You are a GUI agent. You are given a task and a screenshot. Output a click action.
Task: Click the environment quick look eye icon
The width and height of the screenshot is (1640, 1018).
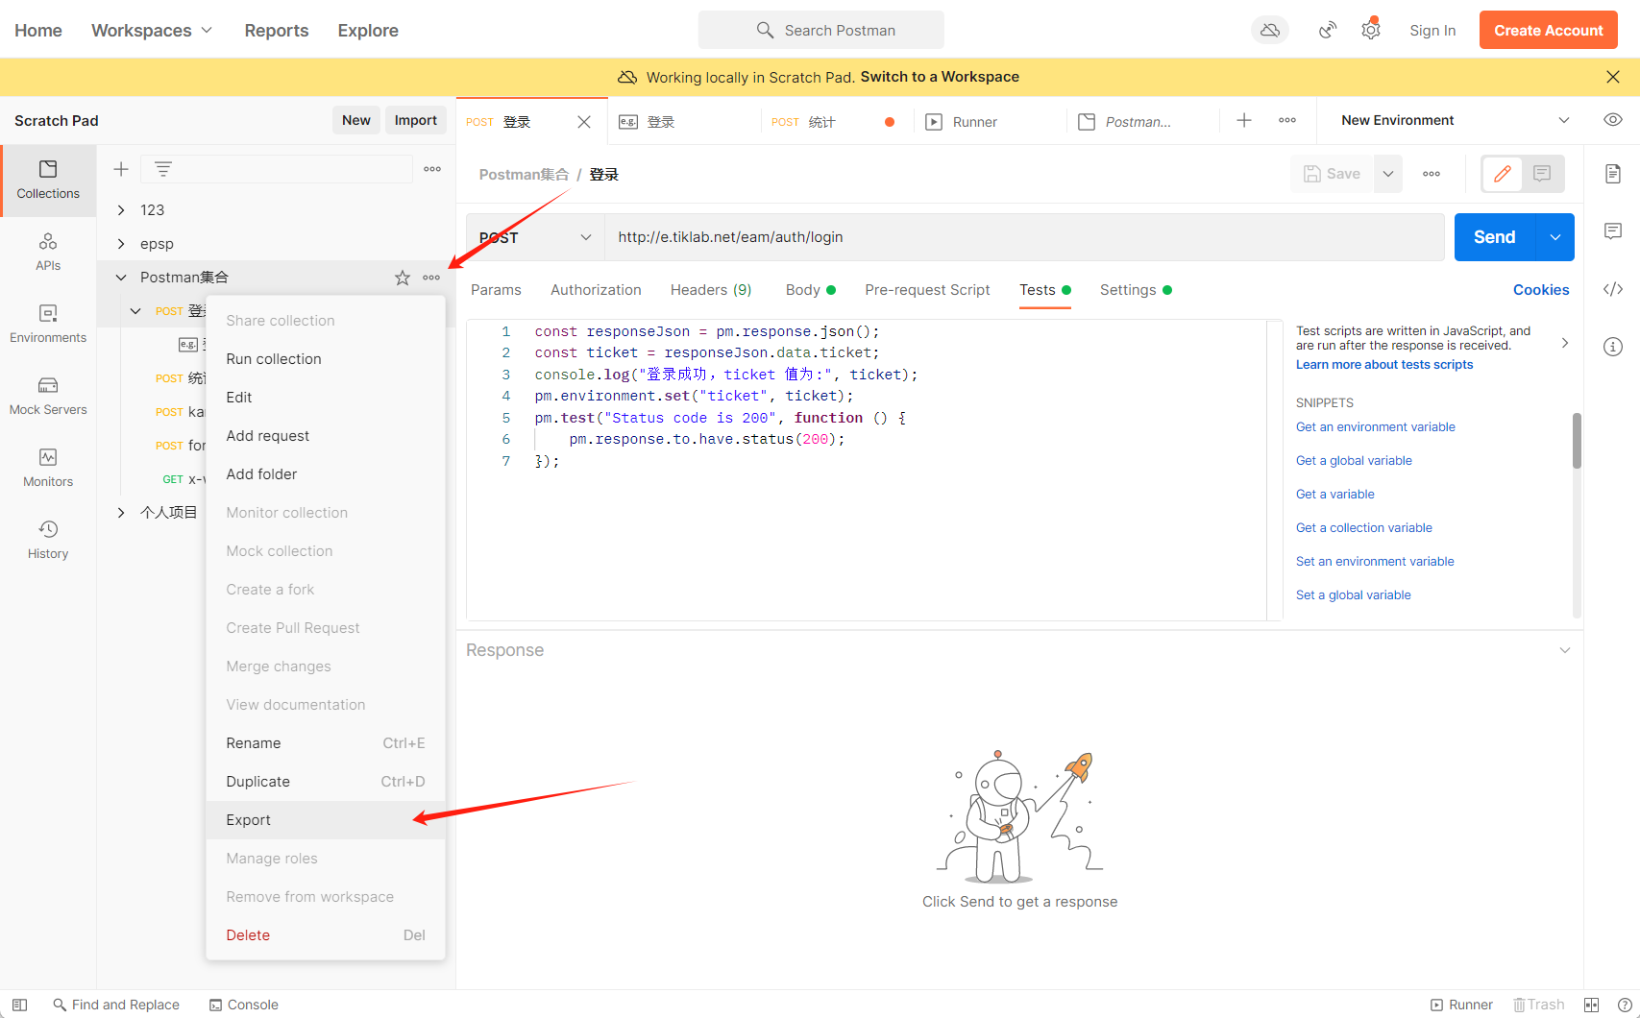tap(1613, 120)
